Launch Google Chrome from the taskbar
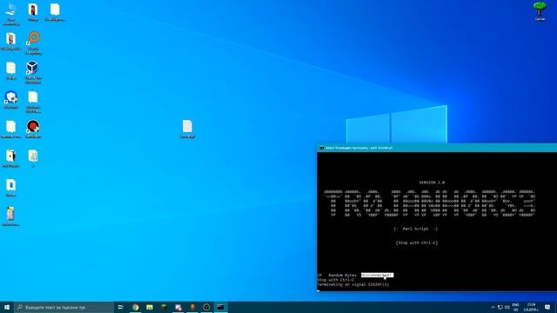 click(x=136, y=307)
